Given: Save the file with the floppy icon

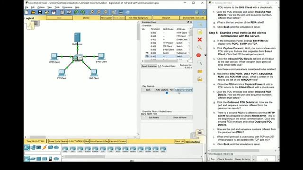Looking at the screenshot, I should coord(40,12).
